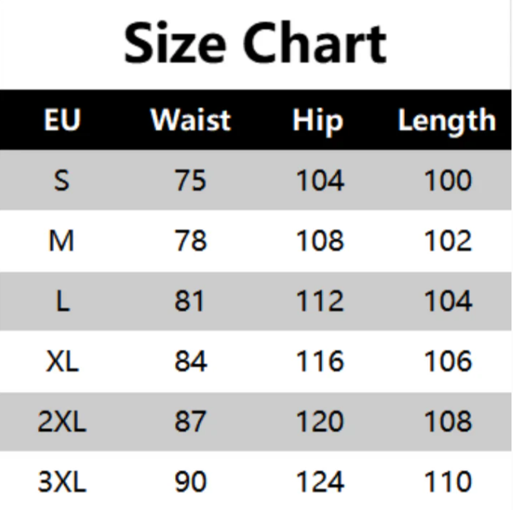This screenshot has width=513, height=510.
Task: Select the M size row label
Action: pyautogui.click(x=62, y=241)
